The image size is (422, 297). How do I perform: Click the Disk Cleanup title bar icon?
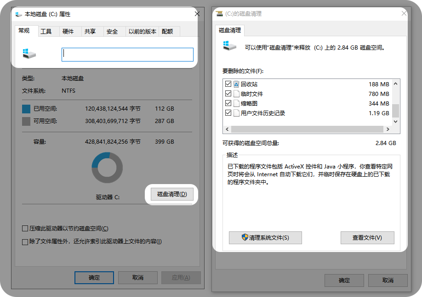point(219,13)
